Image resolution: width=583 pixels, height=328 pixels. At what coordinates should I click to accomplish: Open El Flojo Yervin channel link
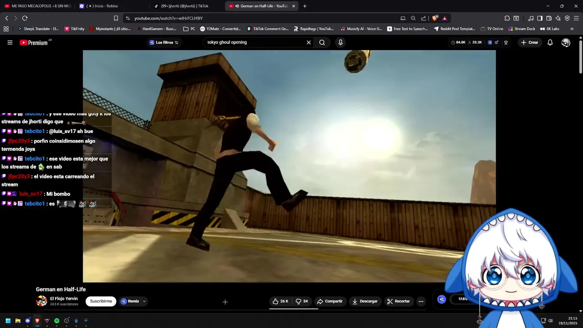64,298
